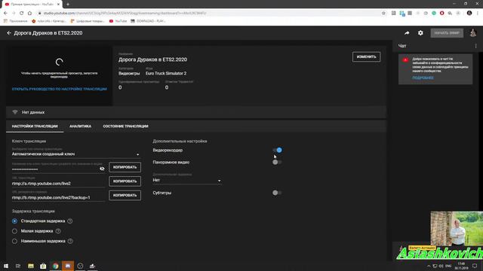
Task: Click the share arrow icon
Action: click(407, 33)
